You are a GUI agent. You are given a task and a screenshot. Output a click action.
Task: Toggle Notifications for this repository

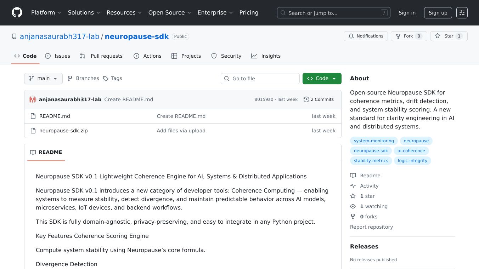pos(366,36)
